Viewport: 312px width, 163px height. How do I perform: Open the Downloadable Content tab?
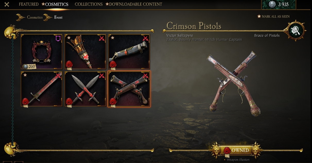pos(136,4)
